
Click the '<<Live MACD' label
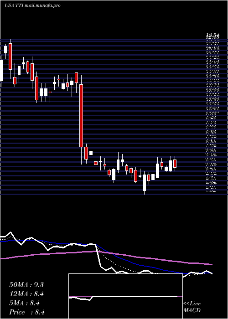coord(192,307)
